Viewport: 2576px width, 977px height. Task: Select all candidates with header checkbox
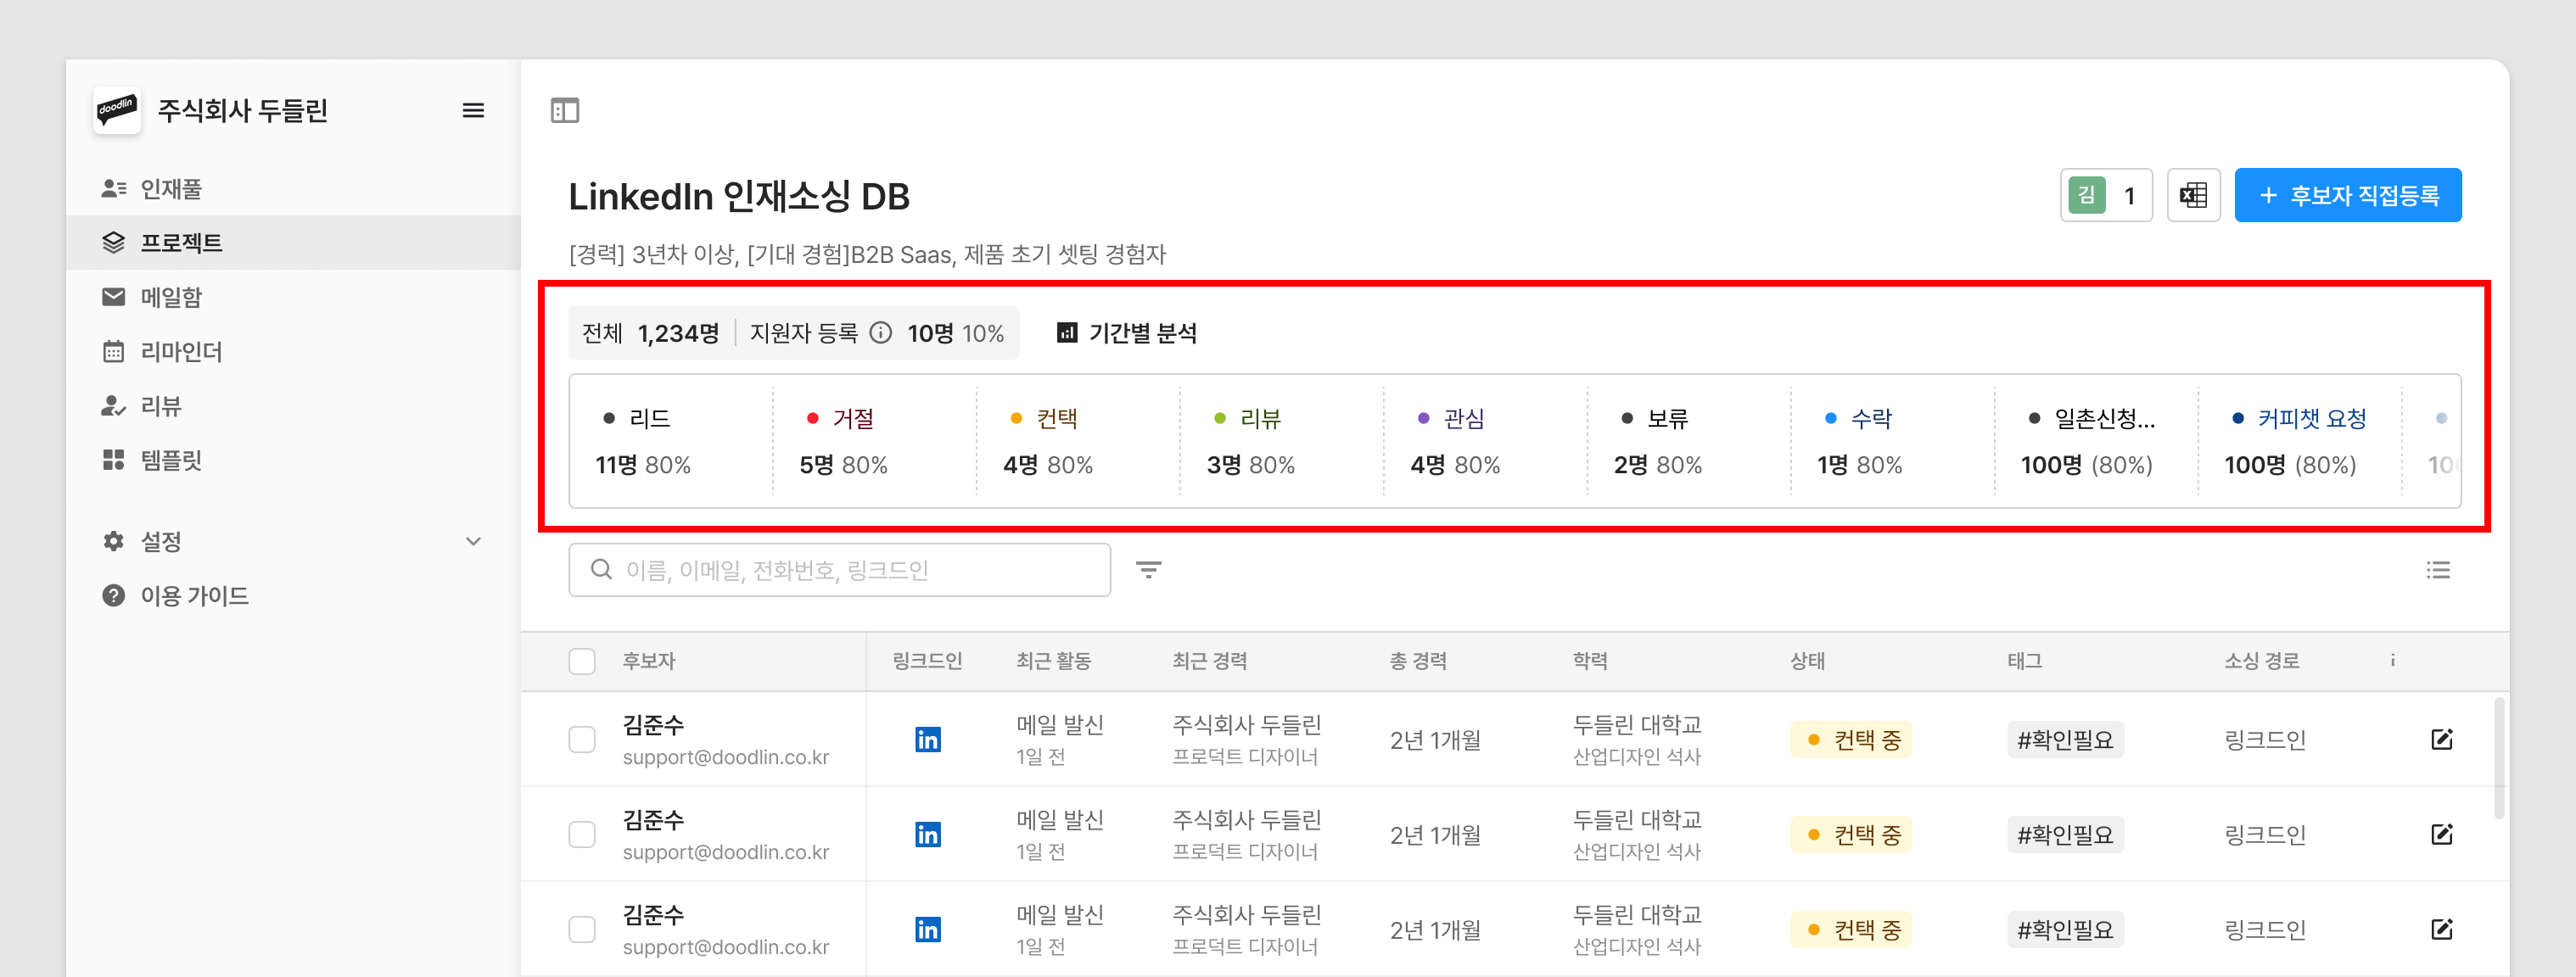pos(582,661)
